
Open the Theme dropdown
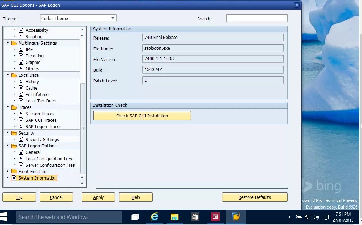point(113,18)
